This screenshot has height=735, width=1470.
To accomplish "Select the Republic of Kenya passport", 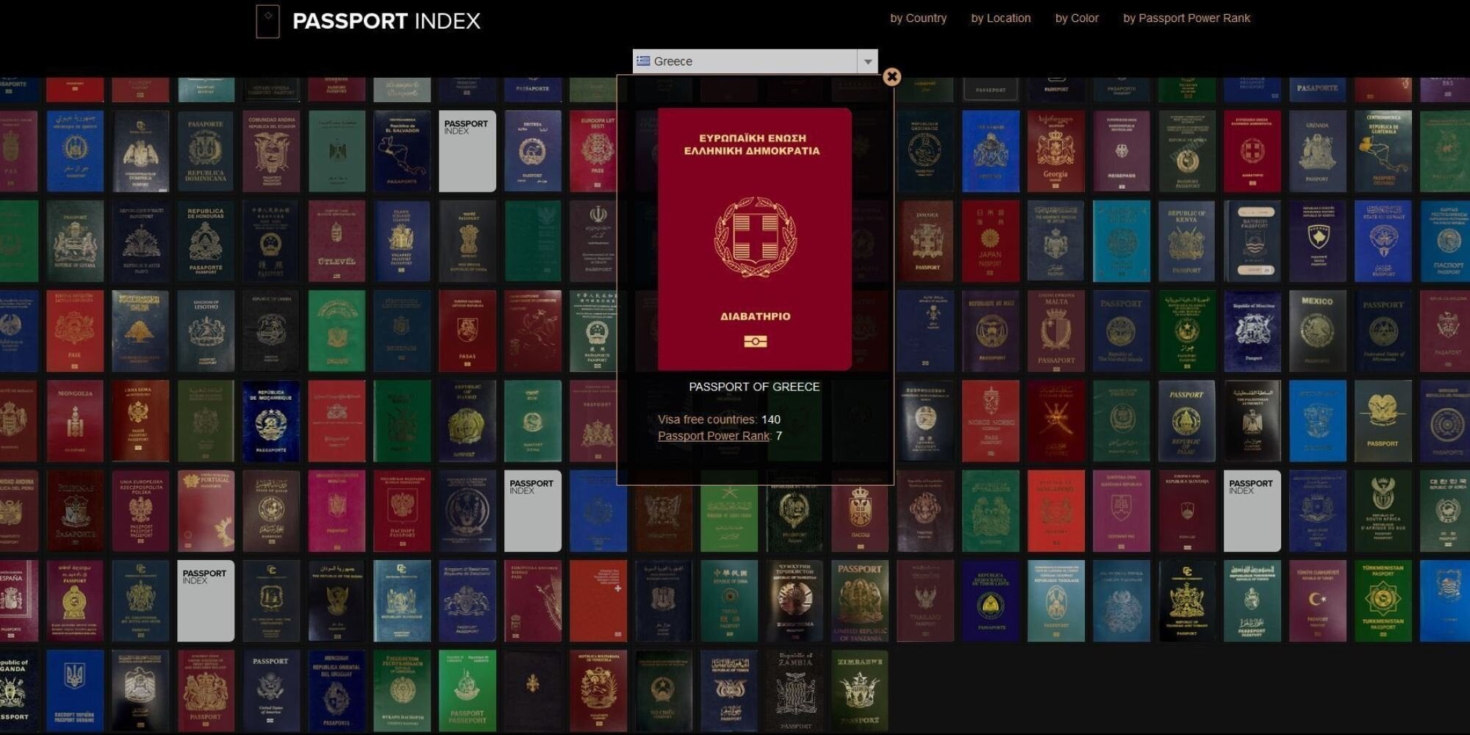I will (x=1186, y=242).
